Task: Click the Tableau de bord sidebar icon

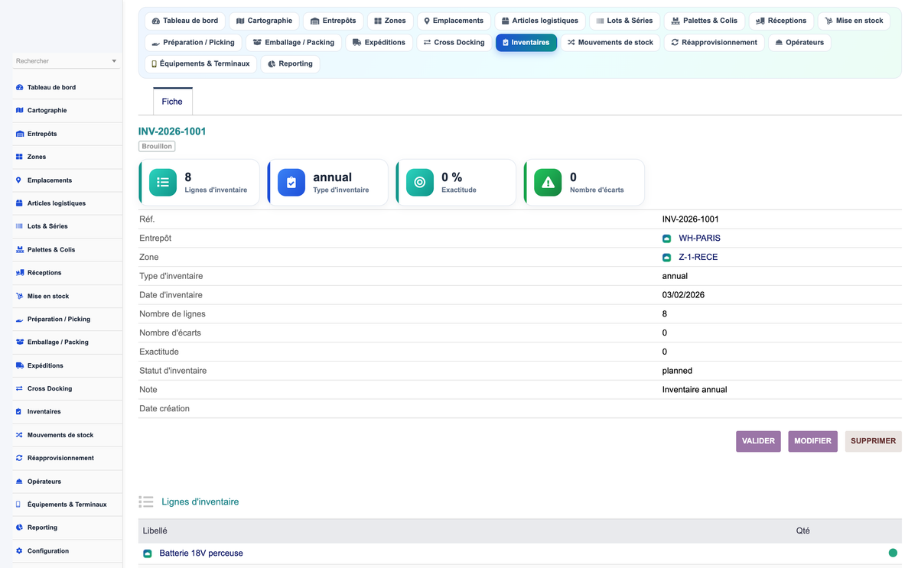Action: coord(20,87)
